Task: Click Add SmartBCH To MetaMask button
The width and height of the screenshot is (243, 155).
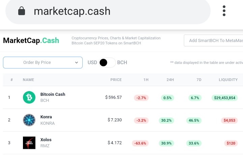Action: click(213, 40)
